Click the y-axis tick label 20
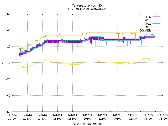Screen dimensions: 168x126 click(9, 46)
